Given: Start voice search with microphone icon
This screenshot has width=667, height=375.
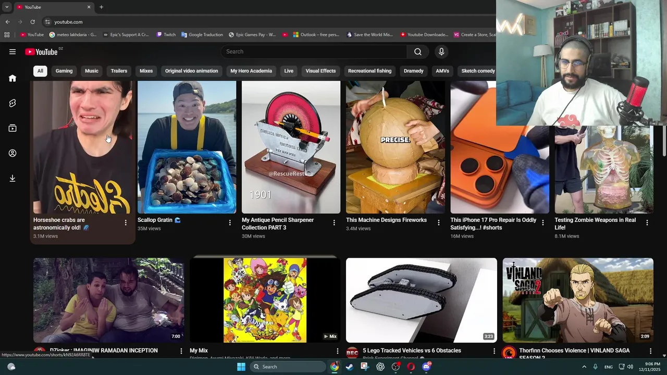Looking at the screenshot, I should (x=441, y=52).
